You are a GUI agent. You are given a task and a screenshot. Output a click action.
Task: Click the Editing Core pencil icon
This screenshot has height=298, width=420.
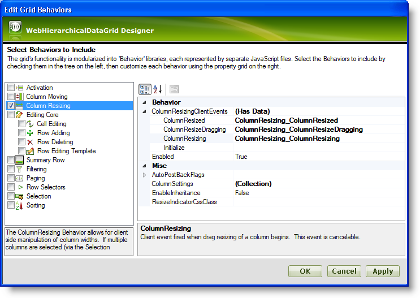[19, 115]
